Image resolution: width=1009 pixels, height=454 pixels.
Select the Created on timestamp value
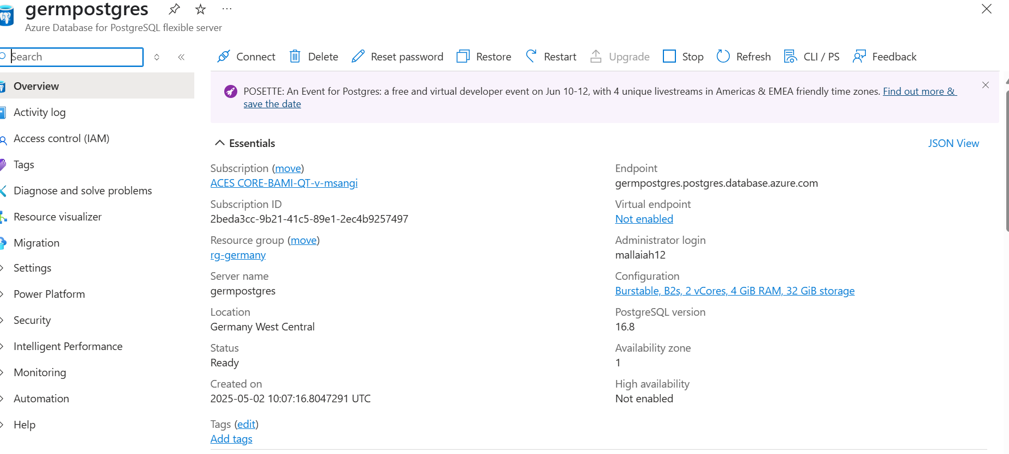(x=290, y=398)
